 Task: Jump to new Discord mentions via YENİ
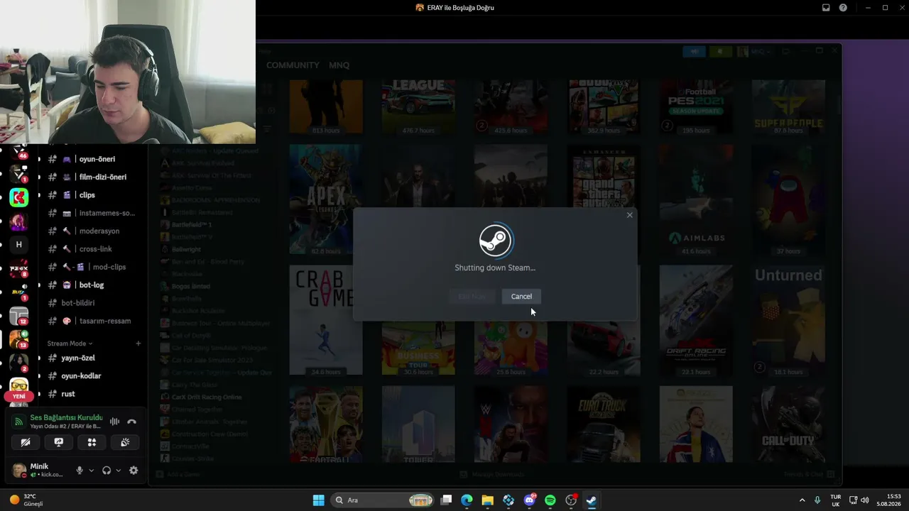18,397
